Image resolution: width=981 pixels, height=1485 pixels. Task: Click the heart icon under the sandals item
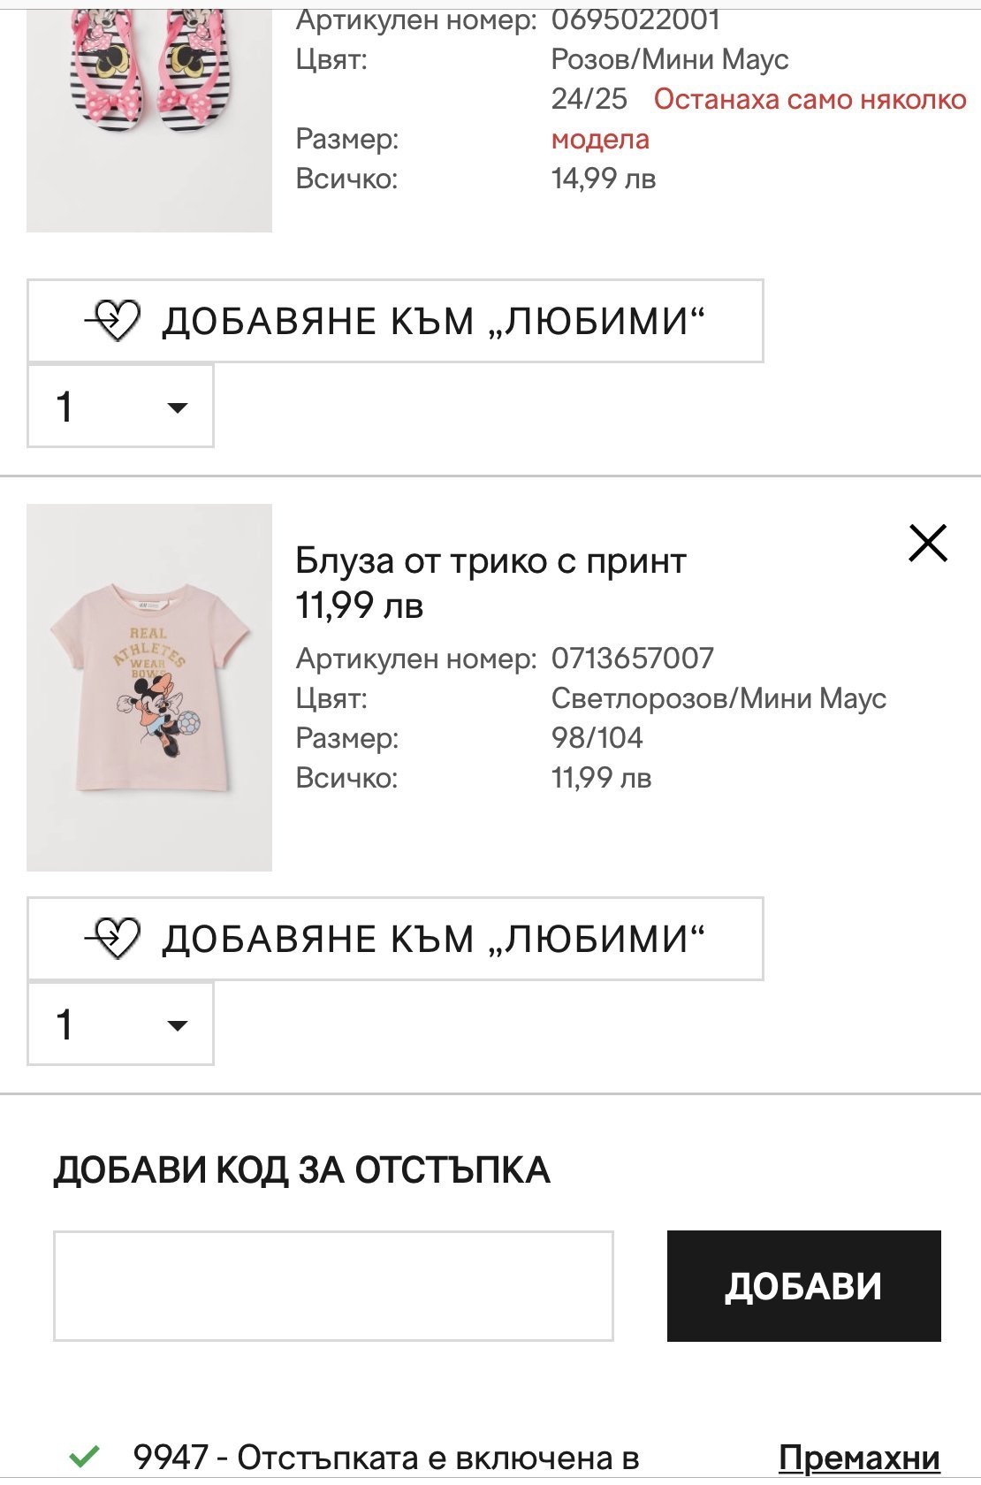pos(115,321)
